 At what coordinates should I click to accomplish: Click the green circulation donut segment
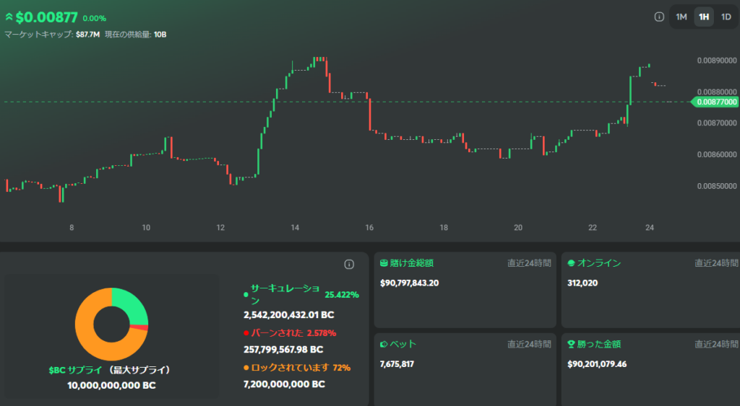[131, 305]
